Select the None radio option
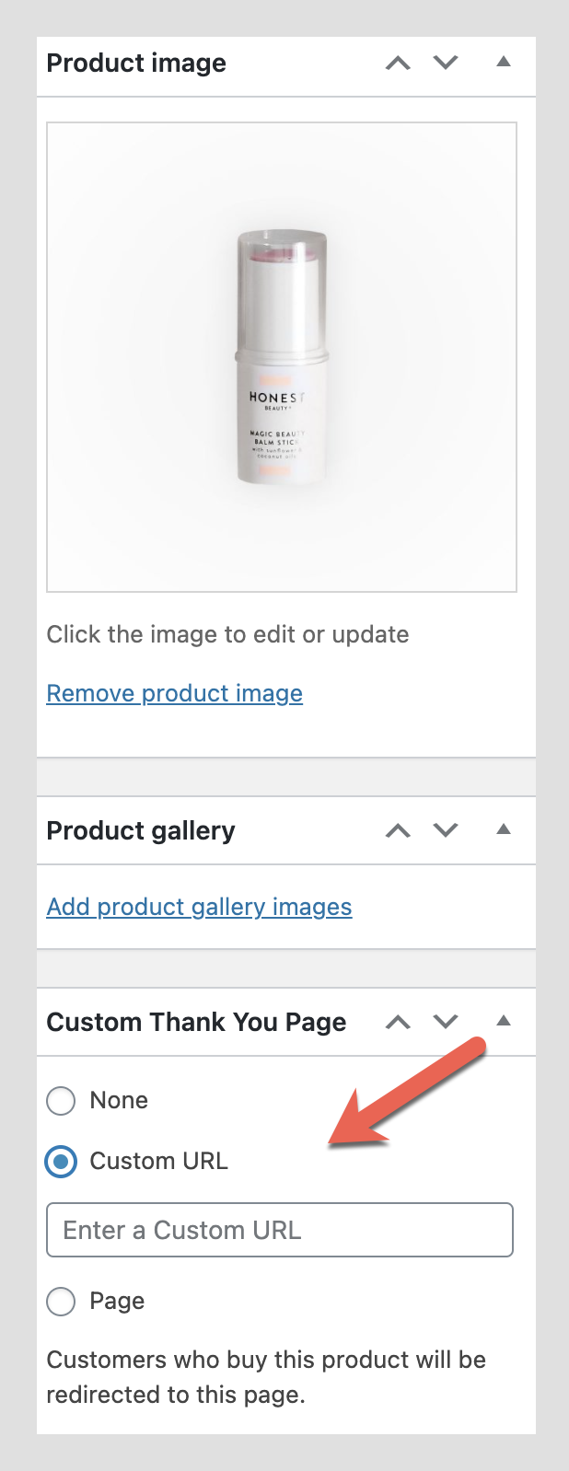This screenshot has height=1471, width=569. click(x=61, y=1101)
